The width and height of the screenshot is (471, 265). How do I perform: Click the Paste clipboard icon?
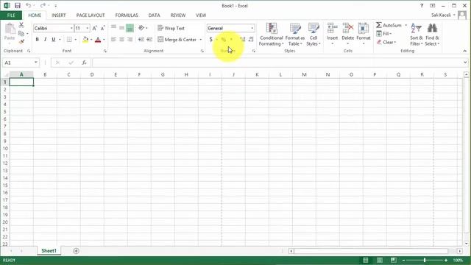pos(10,29)
